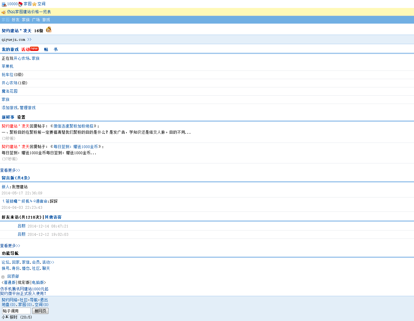Click 回顶部 link
Screen dimensions: 414x321
pos(13,277)
